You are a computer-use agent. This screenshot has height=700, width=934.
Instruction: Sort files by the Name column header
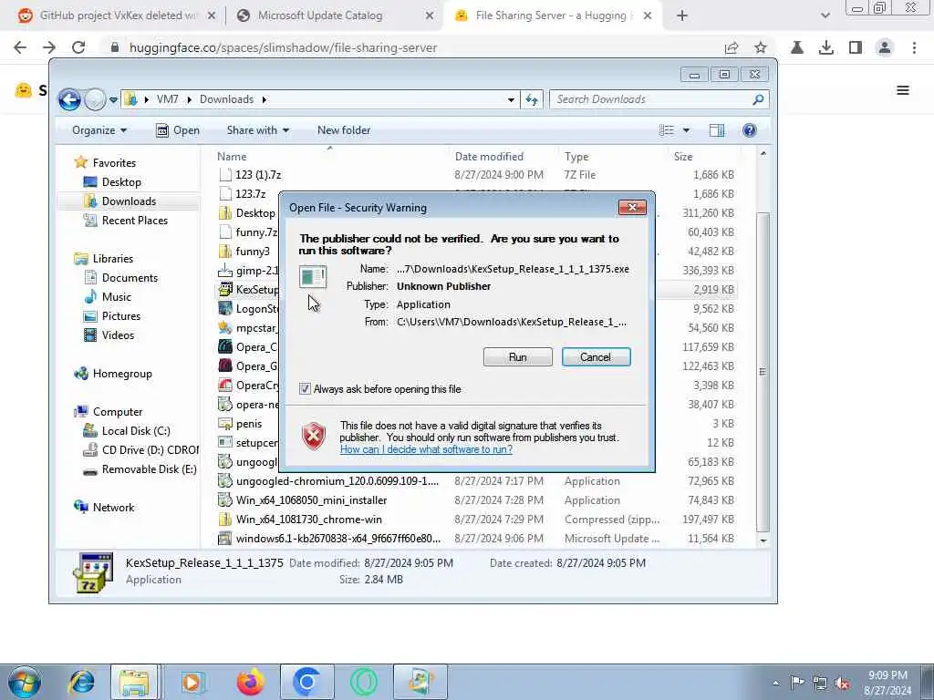pos(232,157)
